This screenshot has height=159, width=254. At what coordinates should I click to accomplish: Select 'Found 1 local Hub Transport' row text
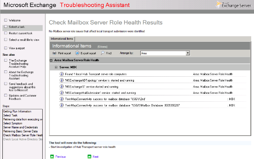tap(96, 74)
